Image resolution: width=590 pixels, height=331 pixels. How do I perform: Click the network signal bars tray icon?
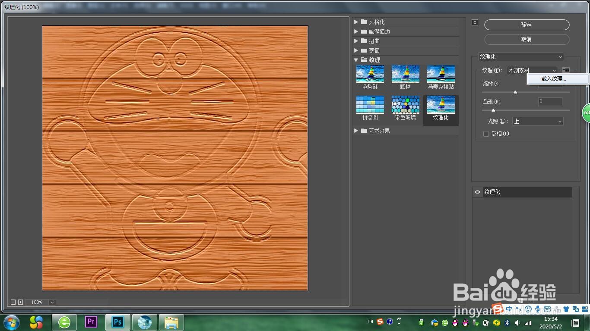click(x=528, y=323)
